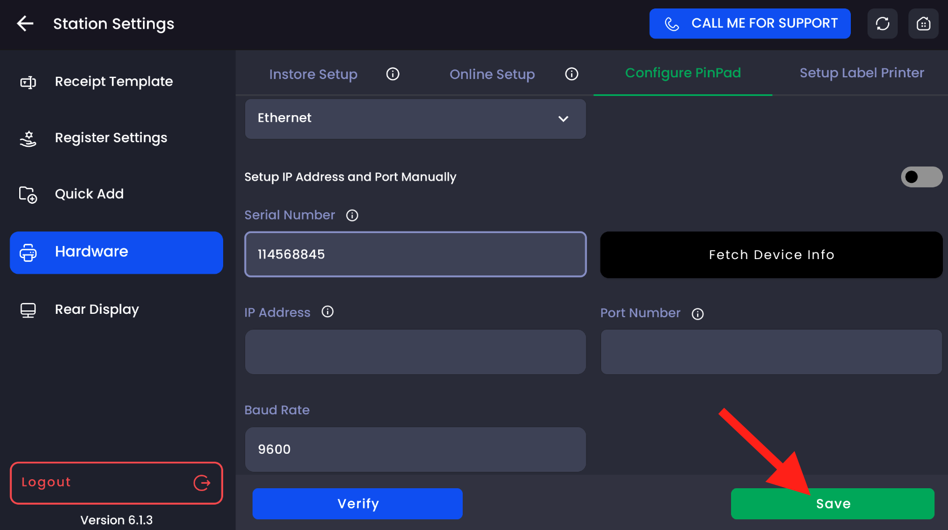Click the Online Setup info icon
The width and height of the screenshot is (948, 530).
point(572,74)
